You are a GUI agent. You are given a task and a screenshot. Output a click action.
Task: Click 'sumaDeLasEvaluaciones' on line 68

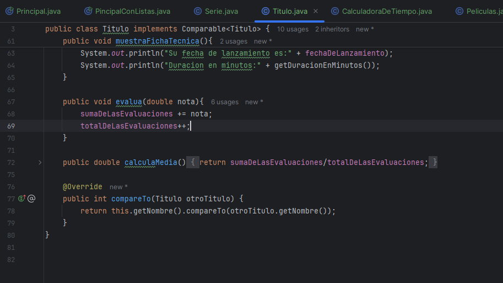(x=127, y=114)
